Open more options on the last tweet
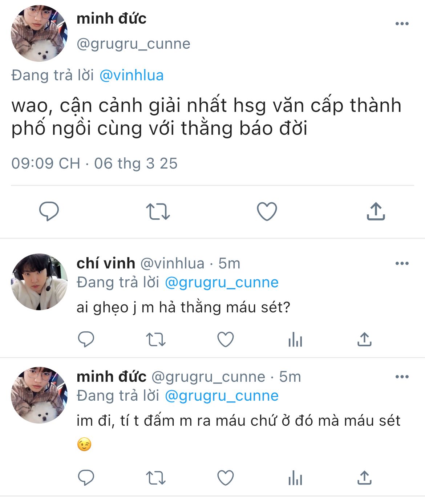 pos(402,377)
